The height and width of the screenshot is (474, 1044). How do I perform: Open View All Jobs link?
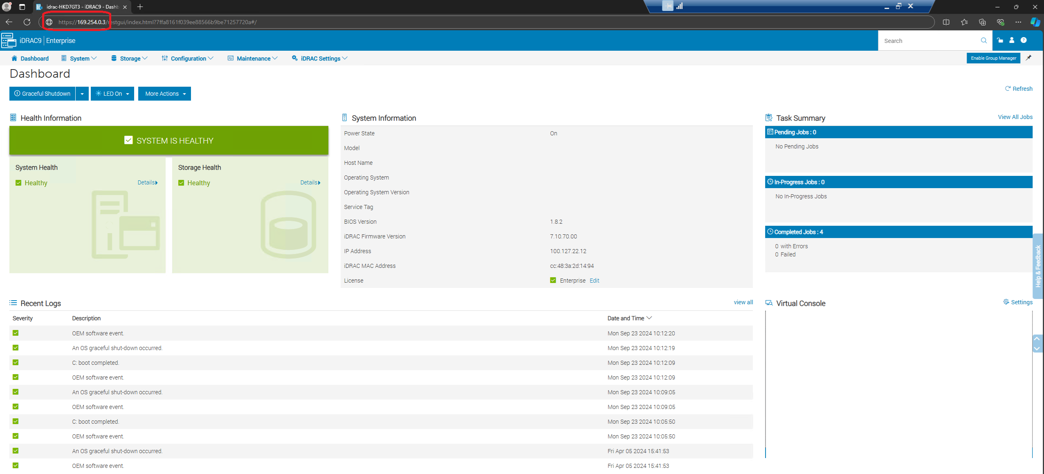click(x=1015, y=117)
